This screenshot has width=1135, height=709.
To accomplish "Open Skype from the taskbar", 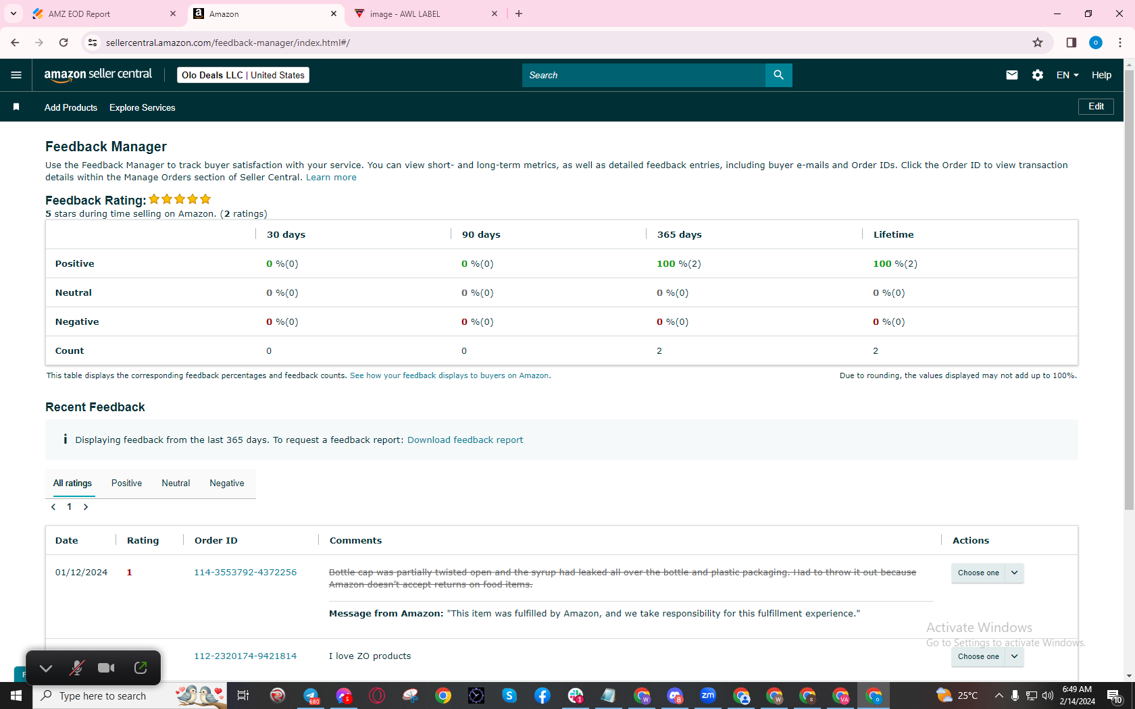I will point(509,695).
